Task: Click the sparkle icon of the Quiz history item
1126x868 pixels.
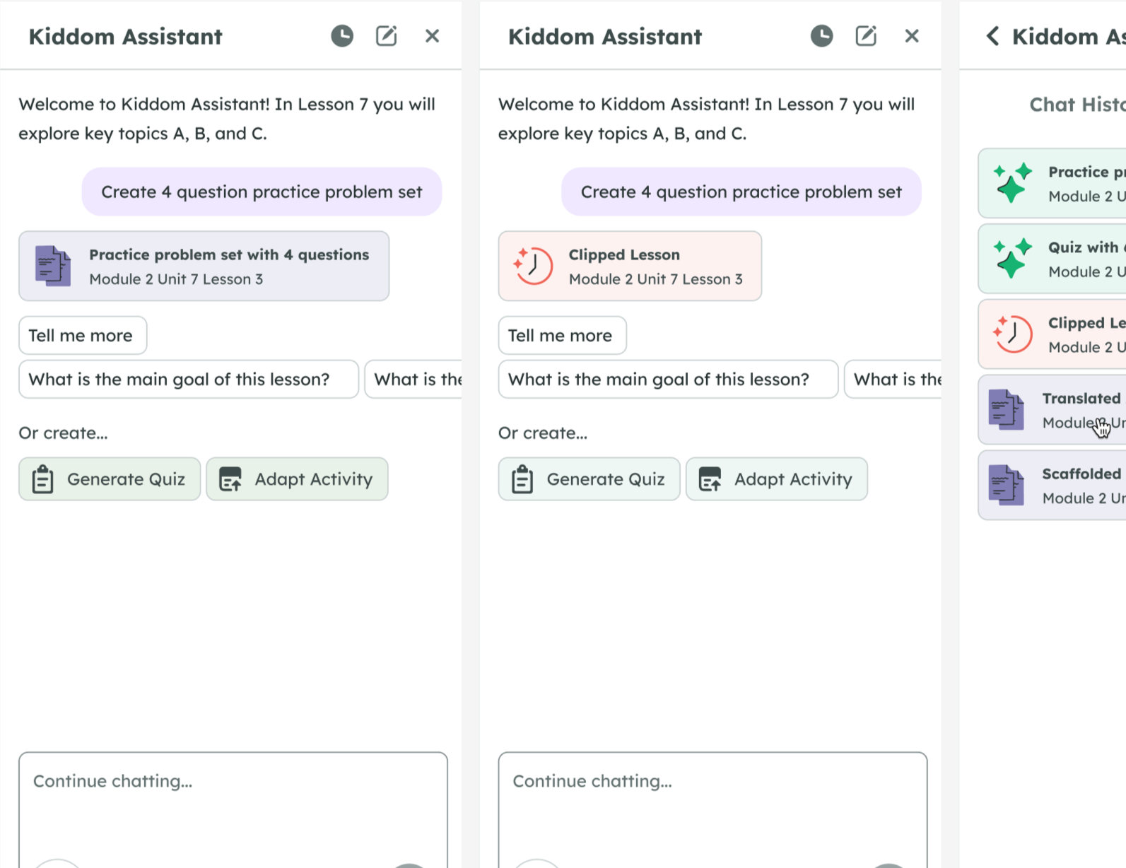Action: point(1012,259)
